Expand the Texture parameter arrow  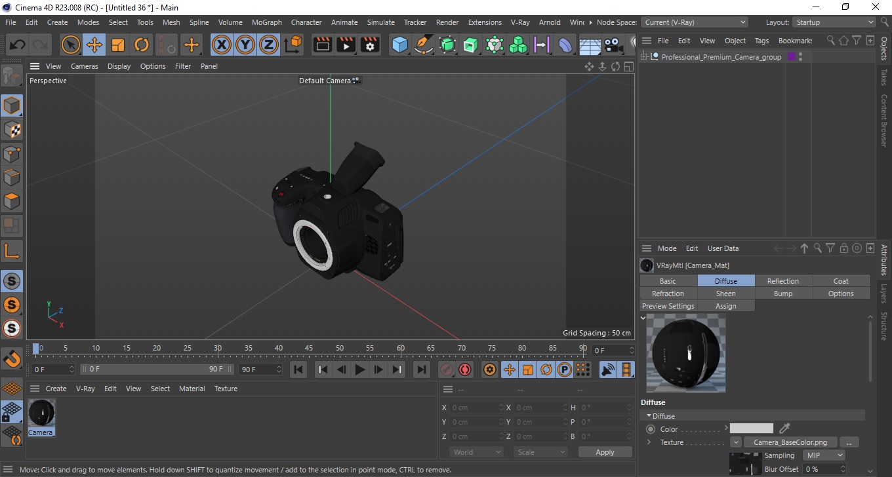tap(649, 442)
